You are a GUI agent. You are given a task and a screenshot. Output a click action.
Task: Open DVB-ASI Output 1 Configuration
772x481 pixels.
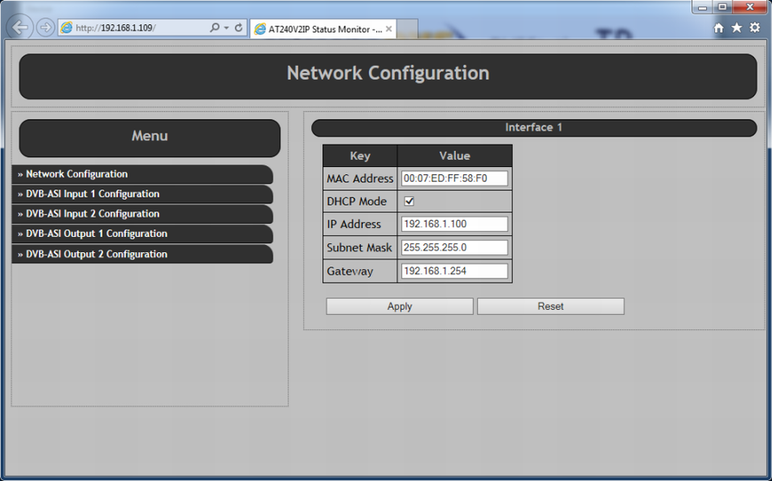tap(96, 234)
